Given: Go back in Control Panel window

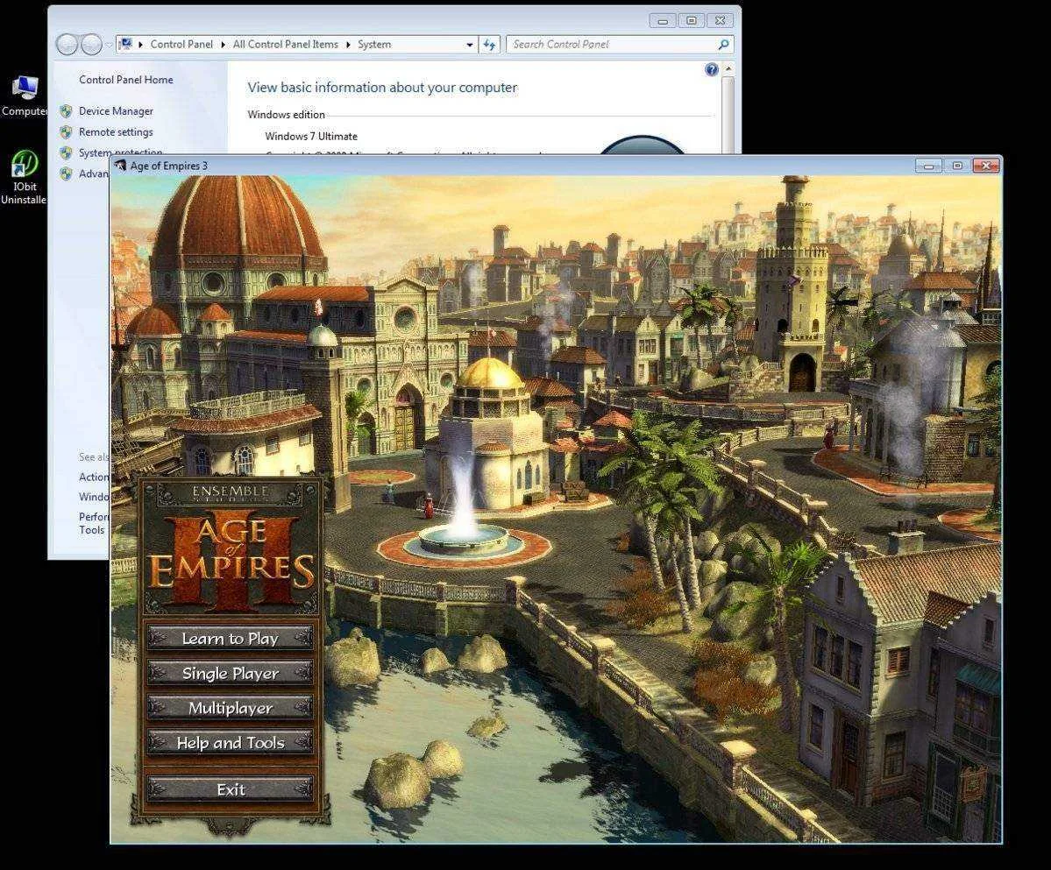Looking at the screenshot, I should 67,44.
